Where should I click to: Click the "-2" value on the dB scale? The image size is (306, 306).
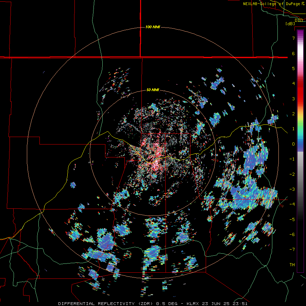292,174
